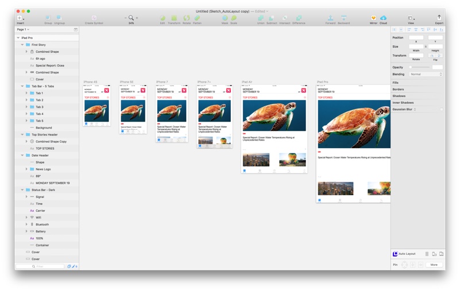Move layer Backward using toolbar icon
The image size is (460, 291).
(x=343, y=18)
